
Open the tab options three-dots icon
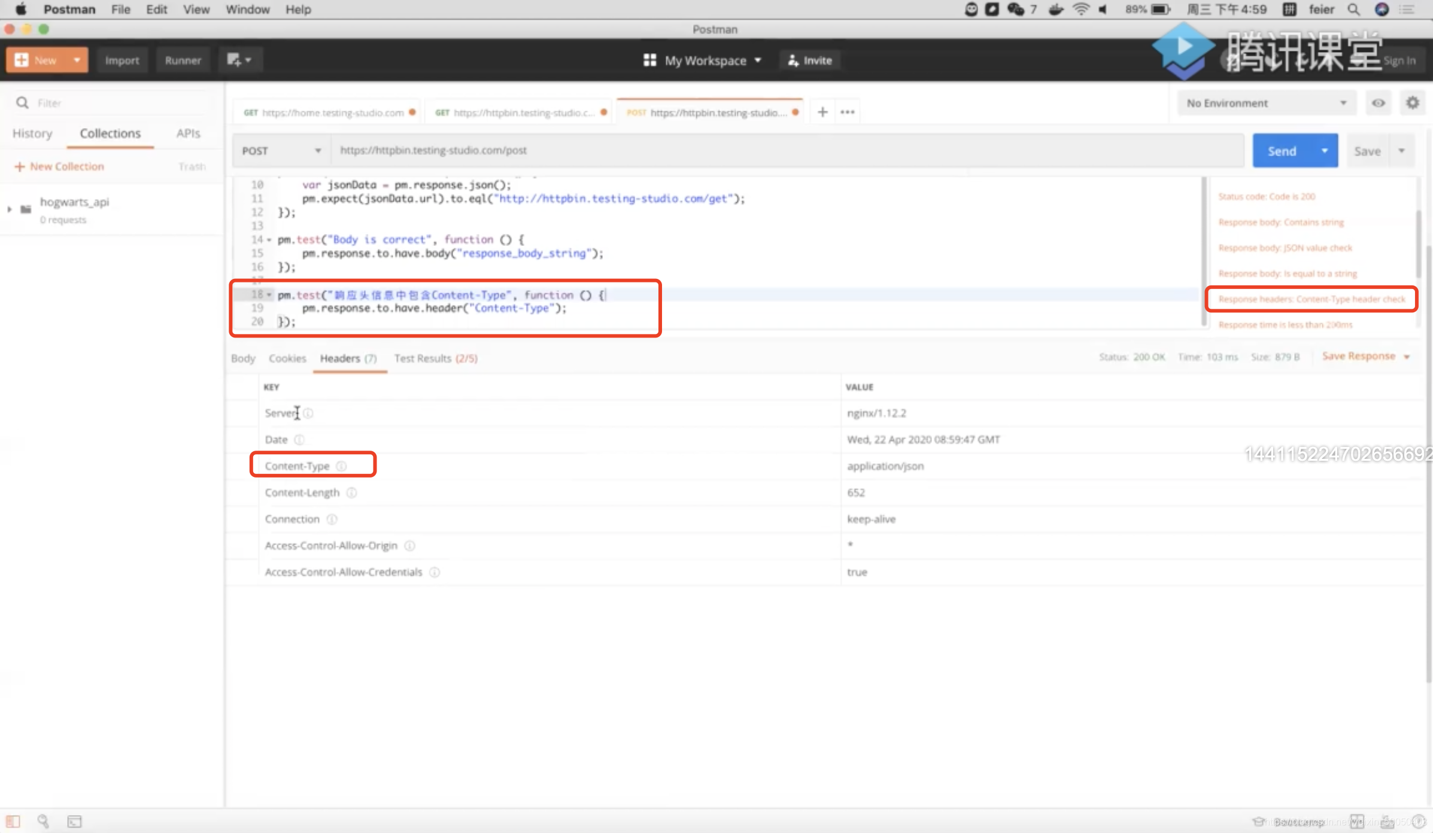847,112
